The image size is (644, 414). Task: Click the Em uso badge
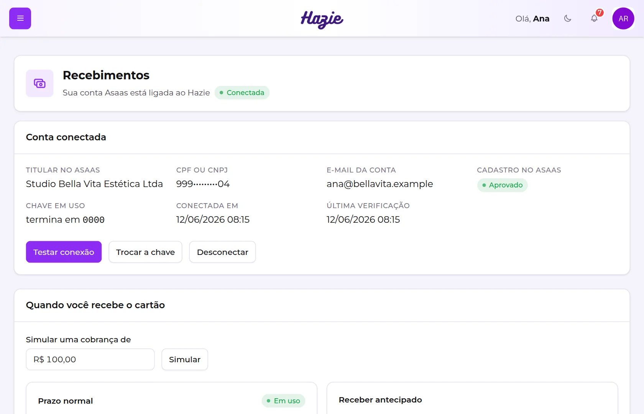[x=283, y=401]
